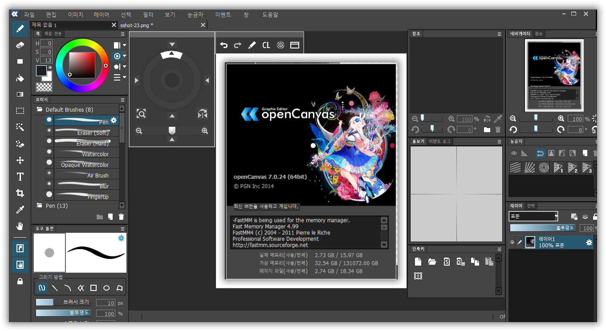Click the foreground color swatch

click(x=41, y=70)
